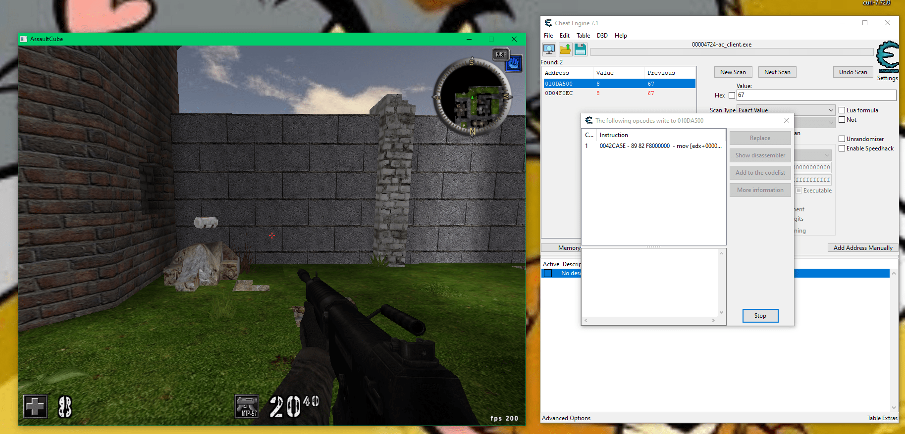Click the save table floppy disk icon
Screen dimensions: 905x434
point(581,49)
